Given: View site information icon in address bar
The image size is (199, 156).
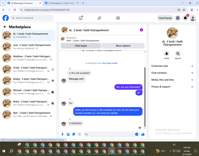Looking at the screenshot, I should click(21, 10).
